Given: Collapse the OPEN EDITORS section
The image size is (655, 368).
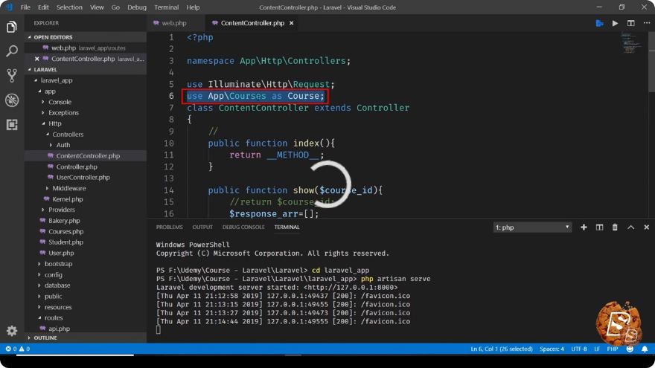Looking at the screenshot, I should tap(53, 37).
